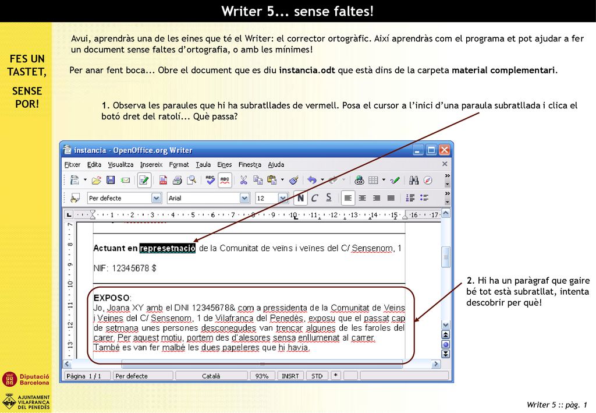Viewport: 596px width, 413px height.
Task: Click the vertical scrollbar thumb
Action: 446,257
